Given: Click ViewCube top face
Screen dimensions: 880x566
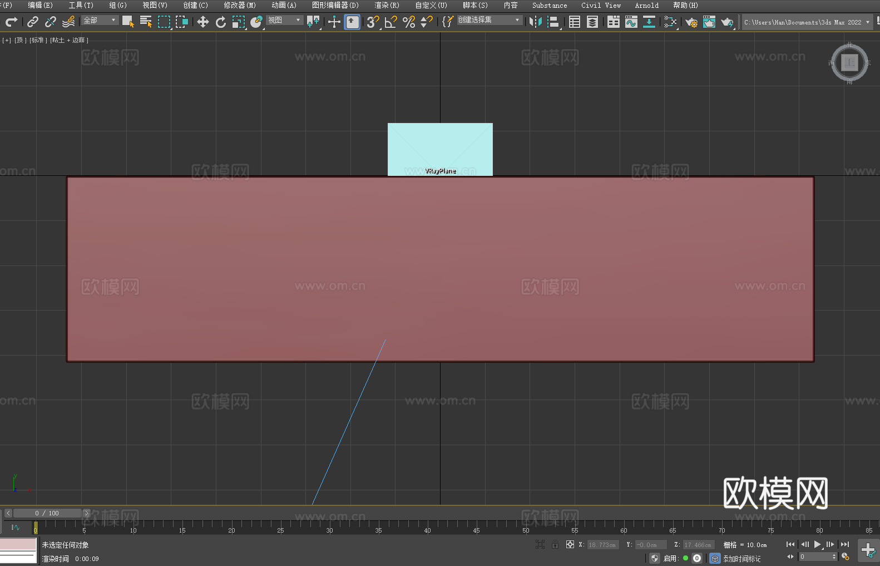Looking at the screenshot, I should point(849,62).
